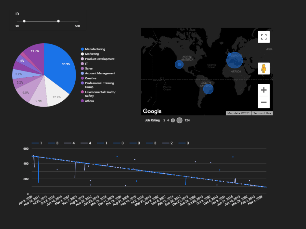Viewport: 306px width, 229px height.
Task: Zoom in using the map plus icon
Action: 263,89
